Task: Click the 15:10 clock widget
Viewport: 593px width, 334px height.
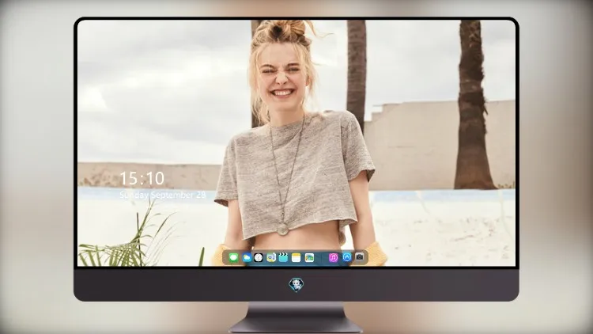Action: [x=142, y=178]
